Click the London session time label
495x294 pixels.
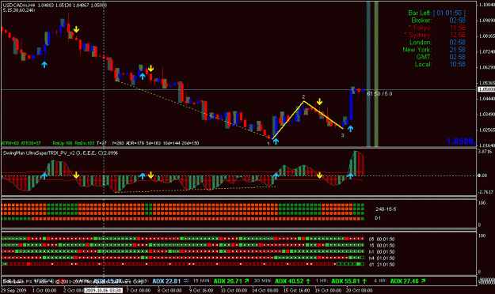pos(421,42)
